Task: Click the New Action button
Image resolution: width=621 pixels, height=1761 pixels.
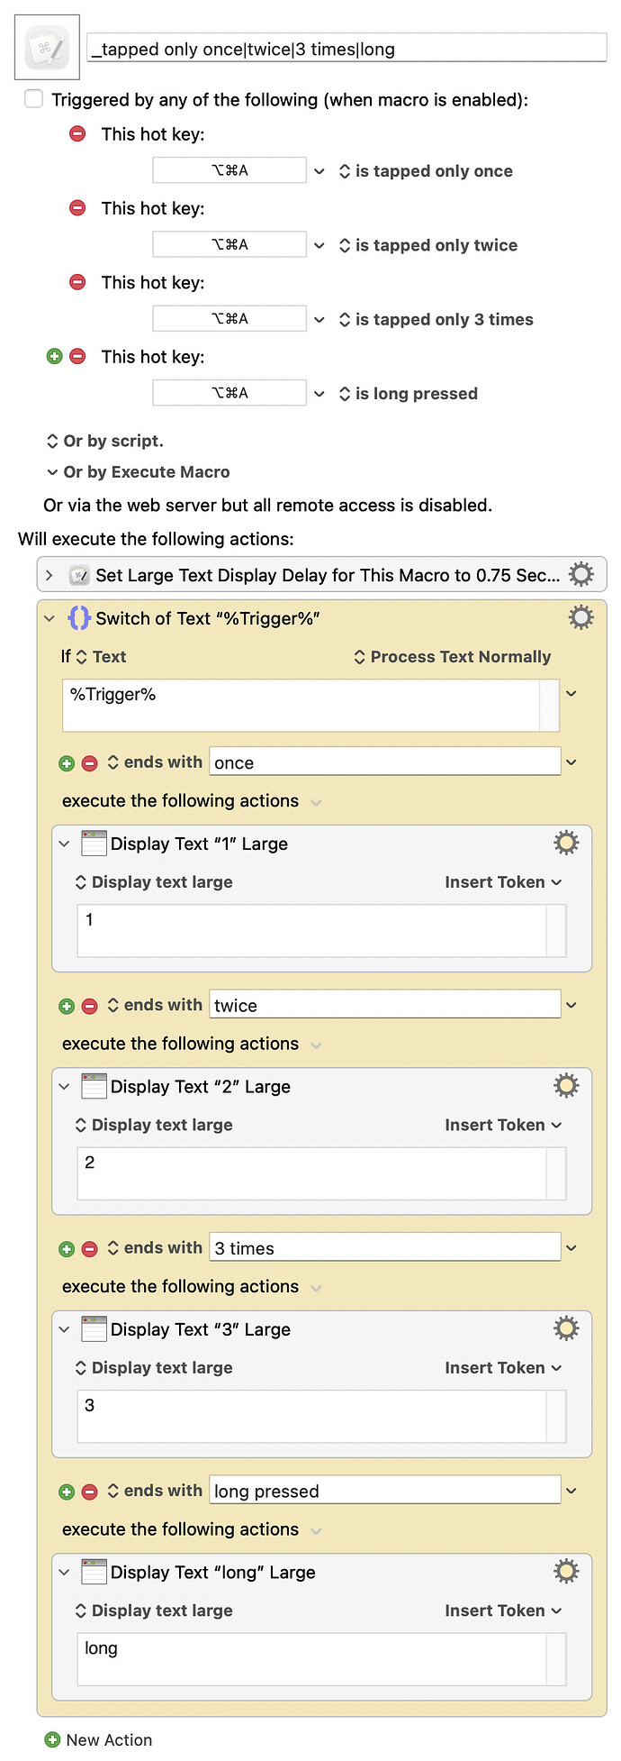Action: [x=97, y=1739]
